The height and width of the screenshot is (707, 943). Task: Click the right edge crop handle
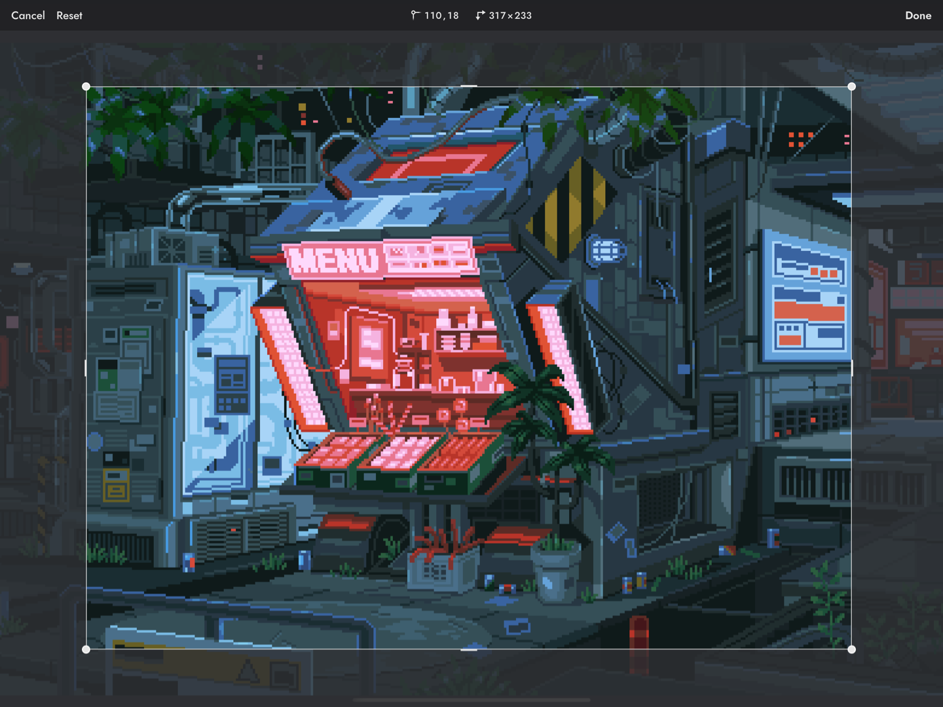(851, 368)
